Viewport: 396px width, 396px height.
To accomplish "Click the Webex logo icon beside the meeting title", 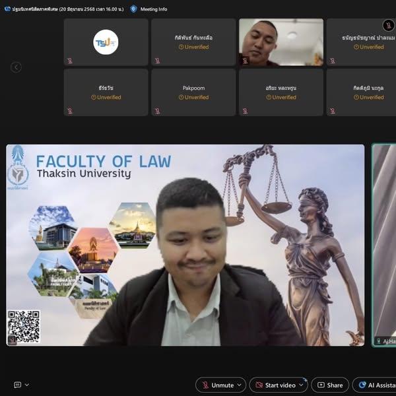I will click(7, 9).
